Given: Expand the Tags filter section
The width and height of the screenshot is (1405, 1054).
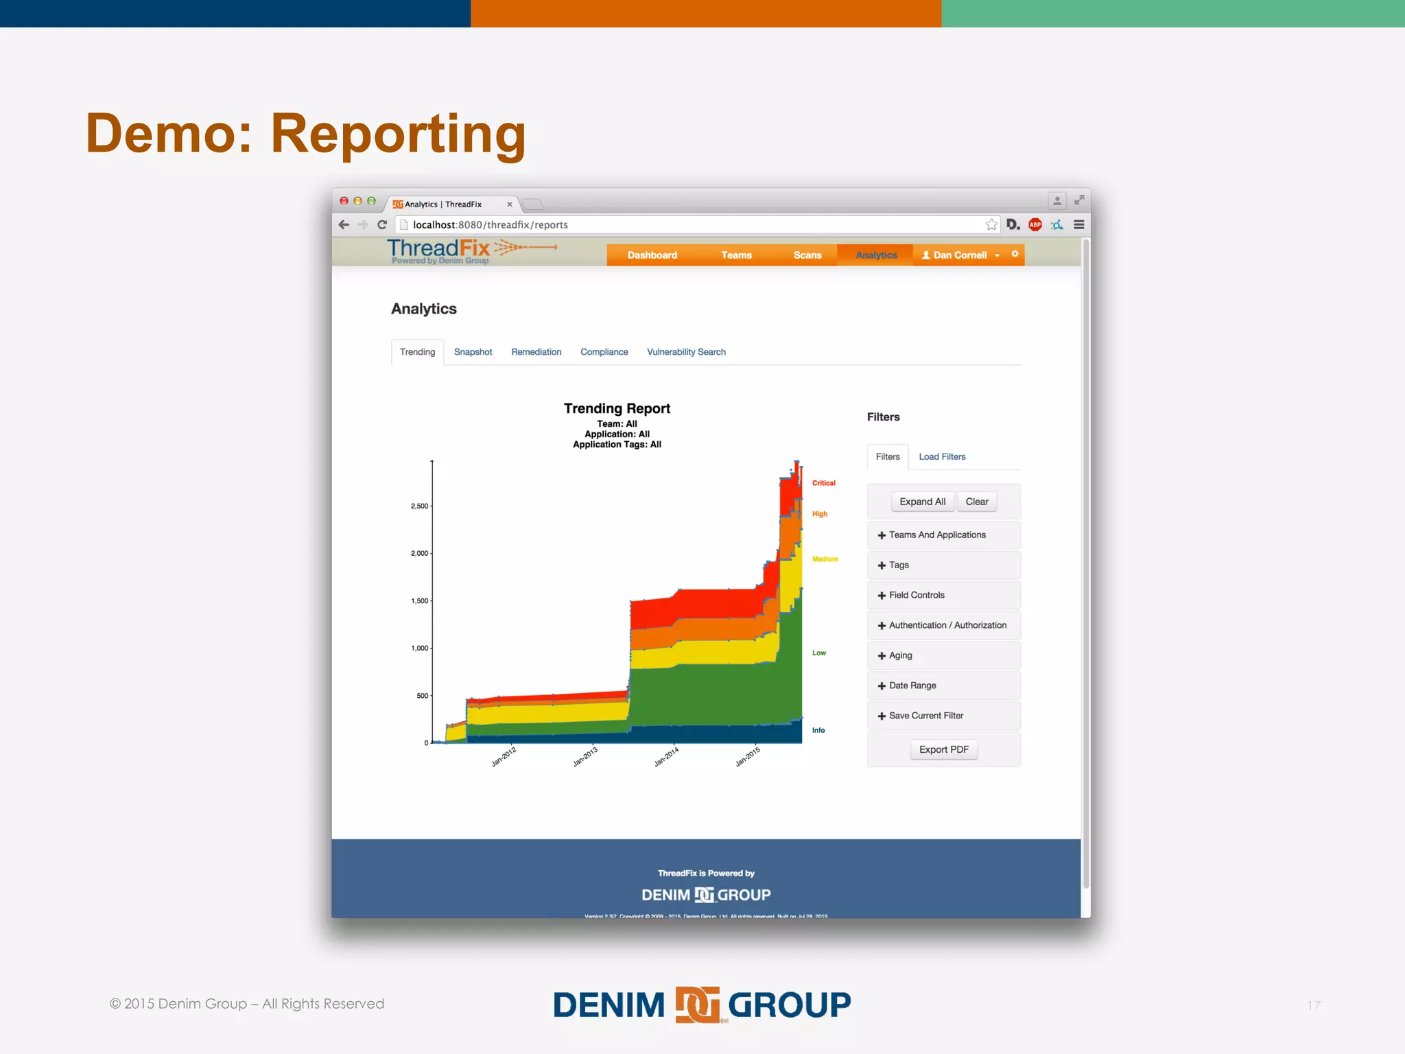Looking at the screenshot, I should 944,565.
